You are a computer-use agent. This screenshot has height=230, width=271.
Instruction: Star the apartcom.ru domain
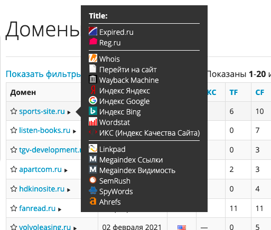click(14, 169)
